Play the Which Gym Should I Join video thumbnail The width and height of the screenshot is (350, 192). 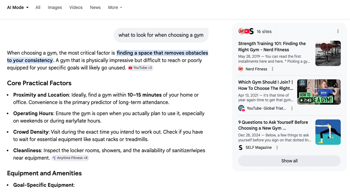(319, 92)
